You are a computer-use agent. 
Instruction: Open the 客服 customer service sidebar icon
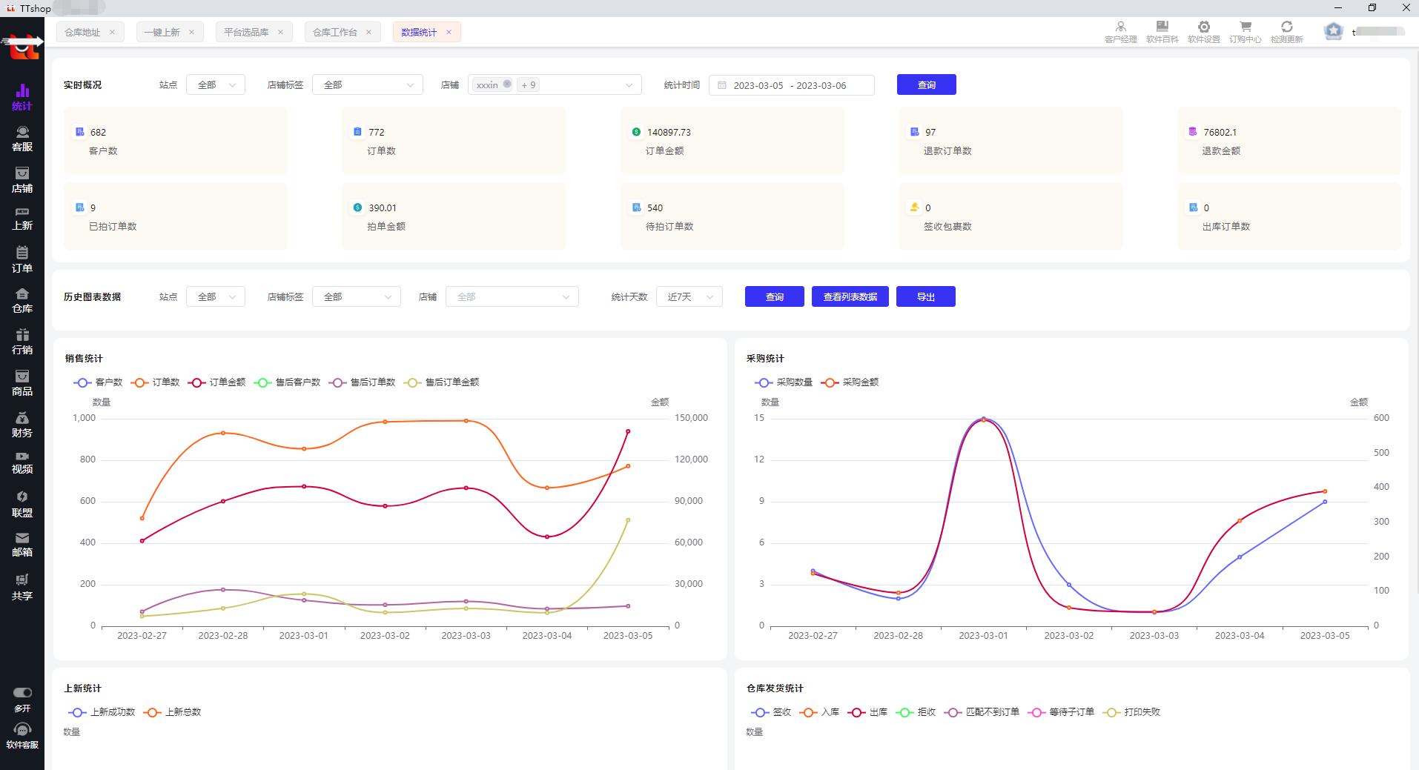[22, 139]
